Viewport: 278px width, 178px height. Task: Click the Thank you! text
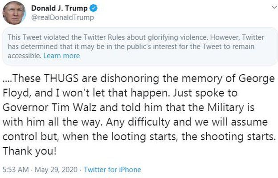click(x=29, y=151)
